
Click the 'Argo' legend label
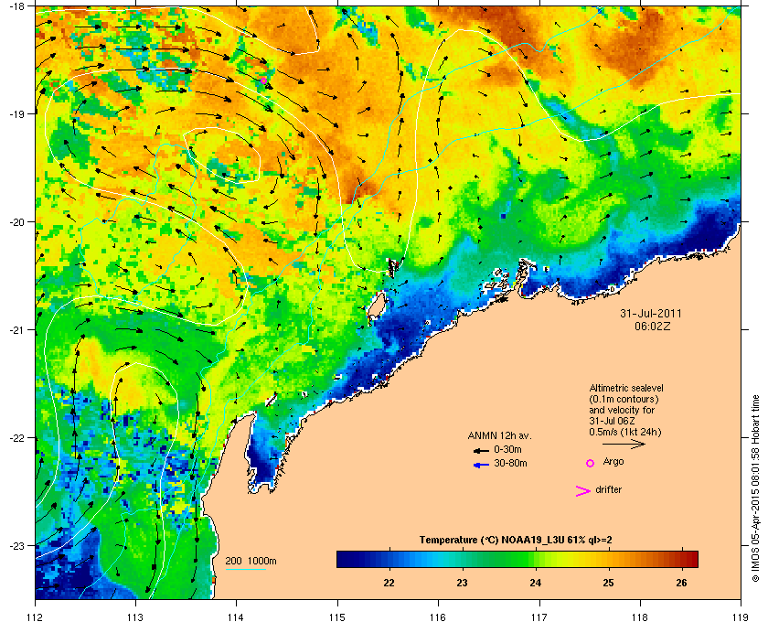click(613, 461)
